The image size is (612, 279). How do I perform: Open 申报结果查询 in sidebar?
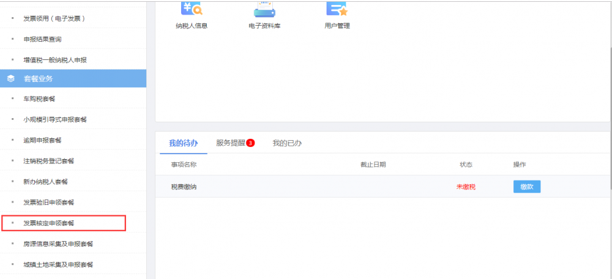point(42,39)
